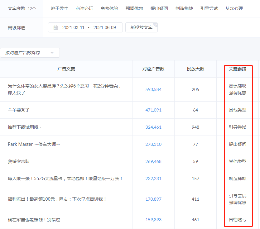Click 制造稀缺 tag in 552G row

pyautogui.click(x=238, y=179)
